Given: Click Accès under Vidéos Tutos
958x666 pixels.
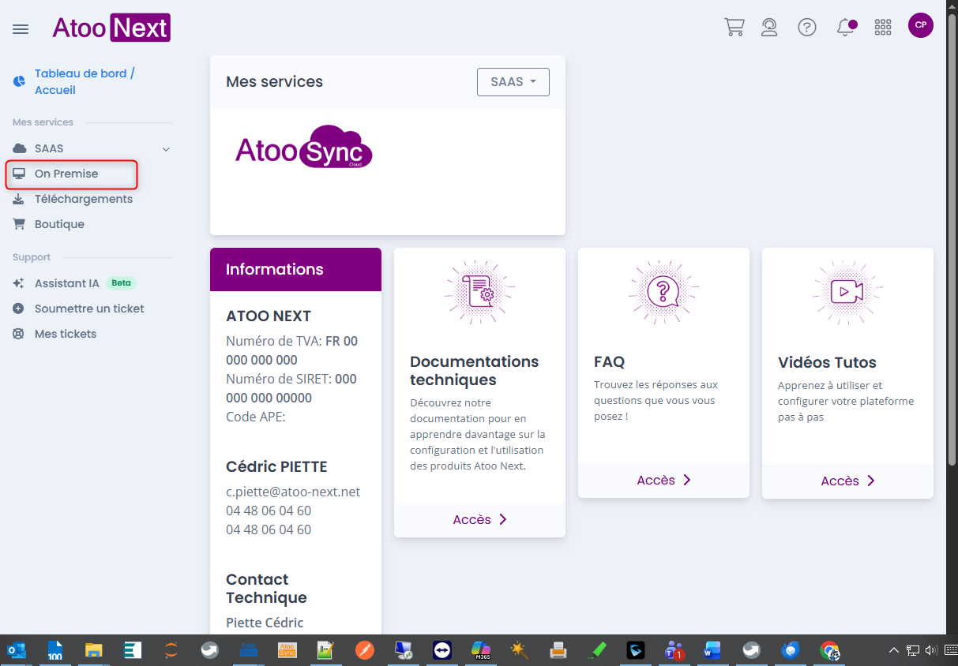Looking at the screenshot, I should pyautogui.click(x=847, y=481).
